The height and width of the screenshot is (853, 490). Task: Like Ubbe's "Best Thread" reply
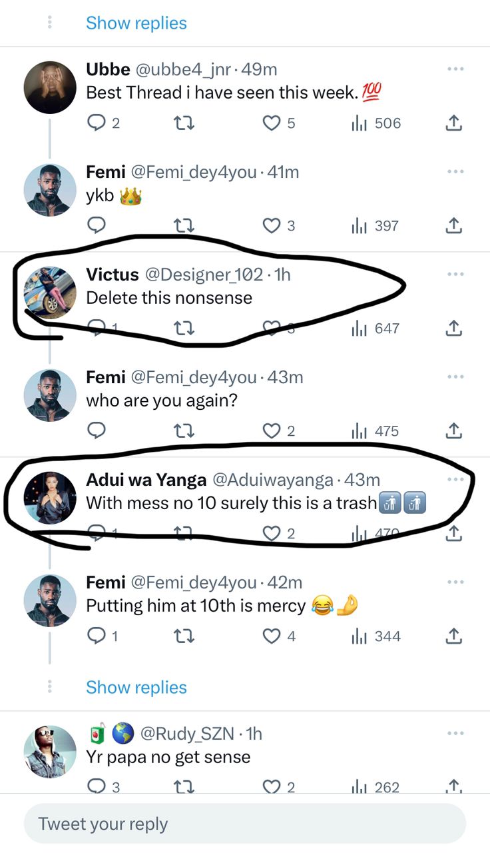pos(272,123)
